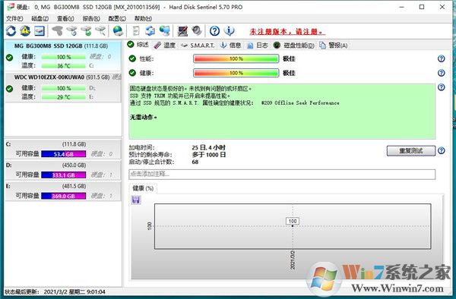This screenshot has width=456, height=299.
Task: Click green check icon of MG BG300MB disk
Action: click(9, 58)
